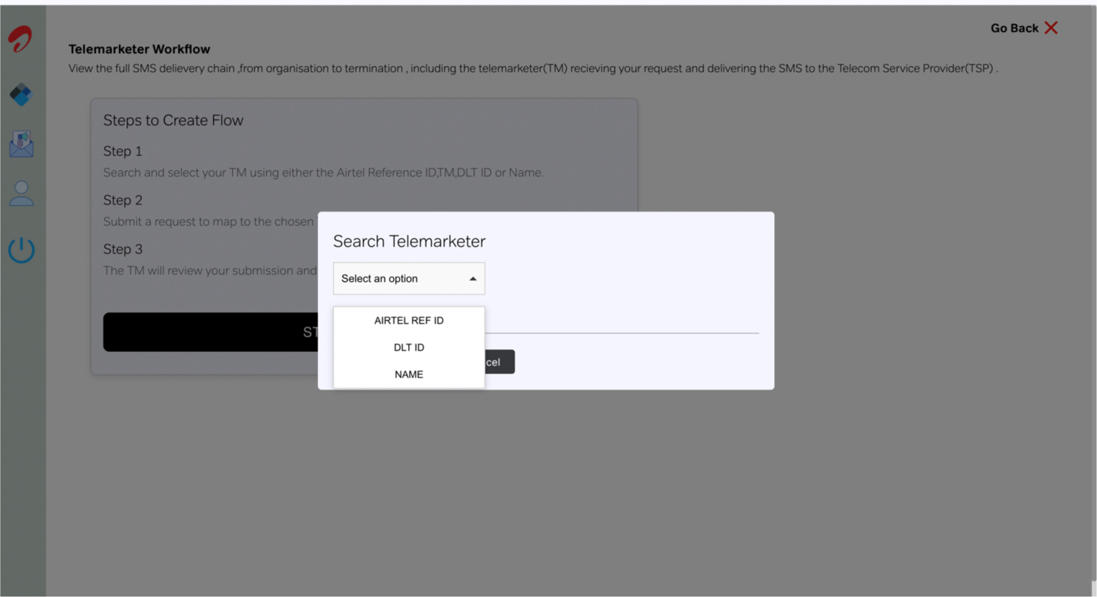This screenshot has height=597, width=1097.
Task: Choose DLT ID option
Action: tap(409, 347)
